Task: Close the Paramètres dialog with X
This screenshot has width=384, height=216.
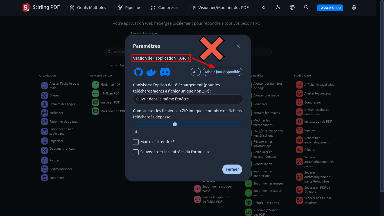Action: click(x=238, y=46)
